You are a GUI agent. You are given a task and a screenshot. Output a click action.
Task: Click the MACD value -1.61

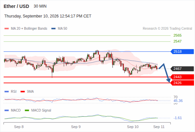pyautogui.click(x=177, y=118)
